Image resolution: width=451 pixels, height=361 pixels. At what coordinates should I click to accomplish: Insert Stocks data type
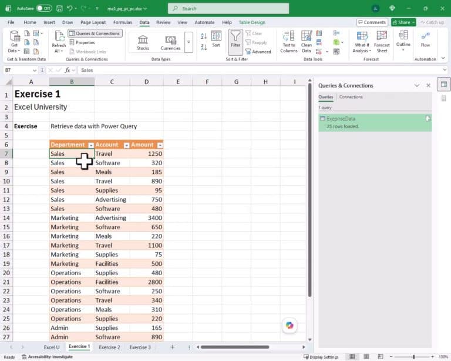tap(143, 42)
